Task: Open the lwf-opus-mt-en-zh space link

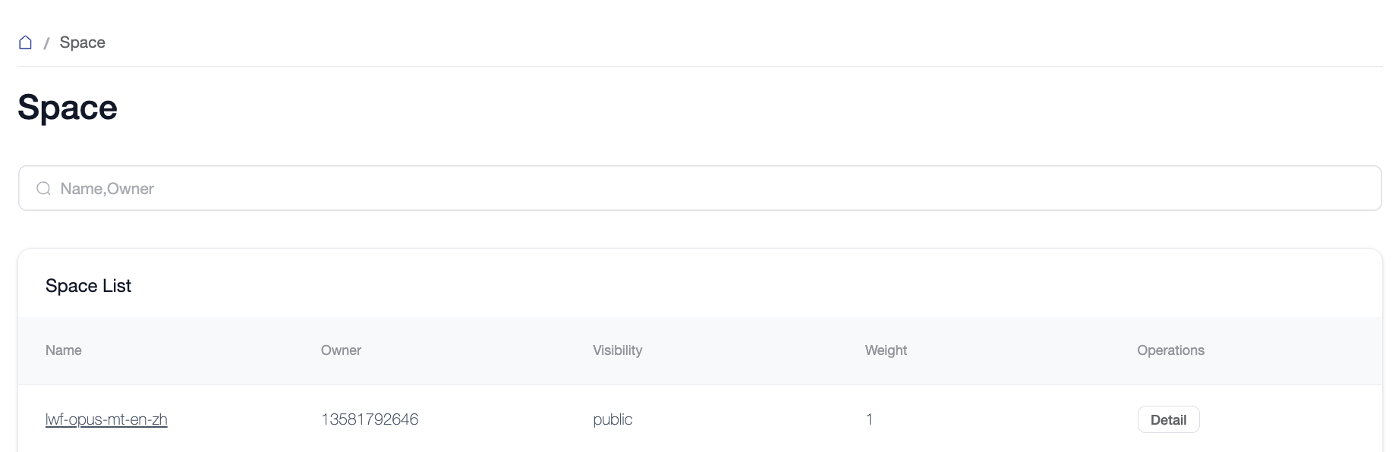Action: click(106, 419)
